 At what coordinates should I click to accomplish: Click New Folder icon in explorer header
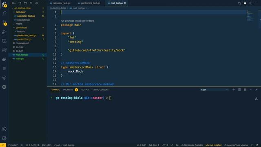click(x=25, y=3)
